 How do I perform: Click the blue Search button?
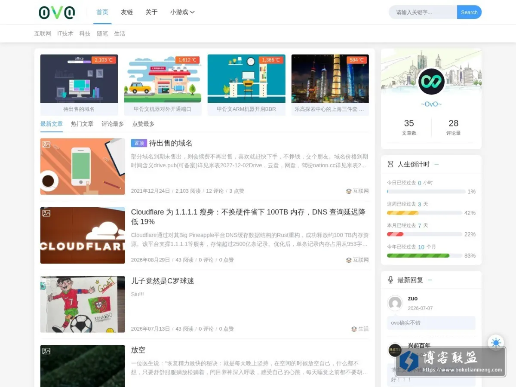point(469,12)
